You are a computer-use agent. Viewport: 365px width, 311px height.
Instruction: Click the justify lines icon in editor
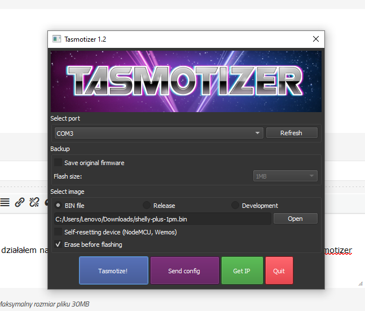tap(5, 202)
